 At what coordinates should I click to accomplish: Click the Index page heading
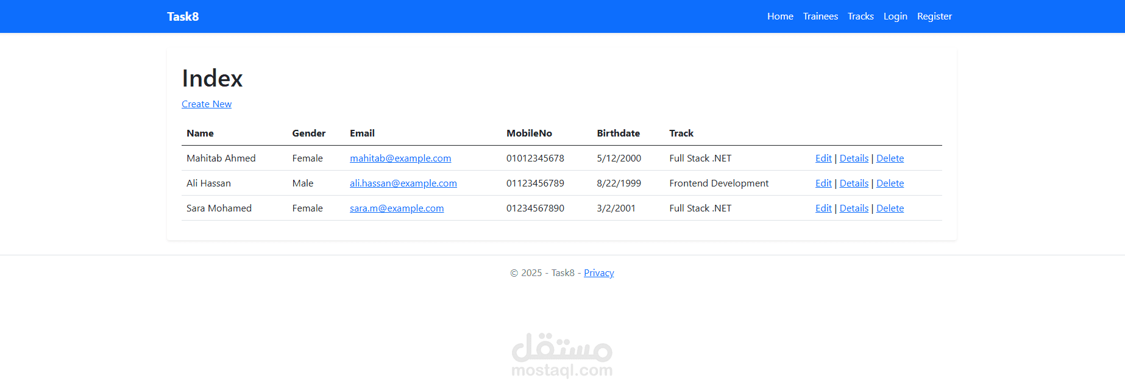coord(212,79)
